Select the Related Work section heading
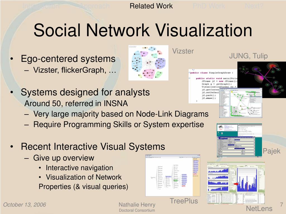 (x=151, y=6)
